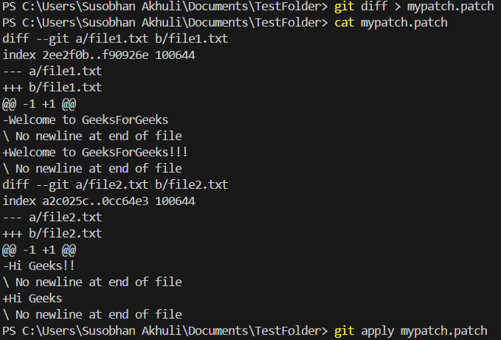
Task: Click the "git apply mypatch.patch" command
Action: click(410, 331)
